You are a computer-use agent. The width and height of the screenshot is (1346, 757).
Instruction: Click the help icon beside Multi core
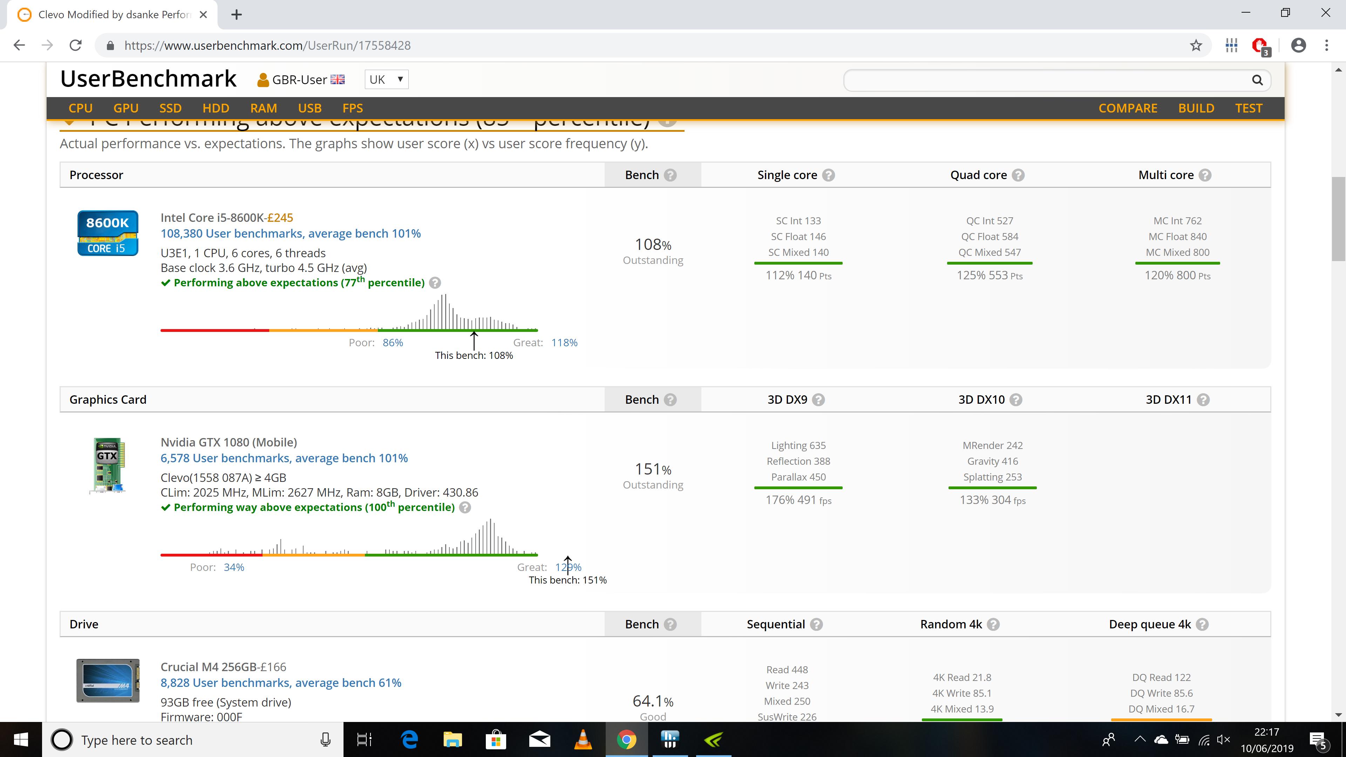coord(1205,175)
